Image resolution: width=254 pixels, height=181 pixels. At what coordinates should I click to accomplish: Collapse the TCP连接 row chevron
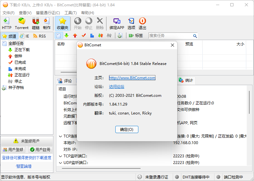tap(60, 136)
